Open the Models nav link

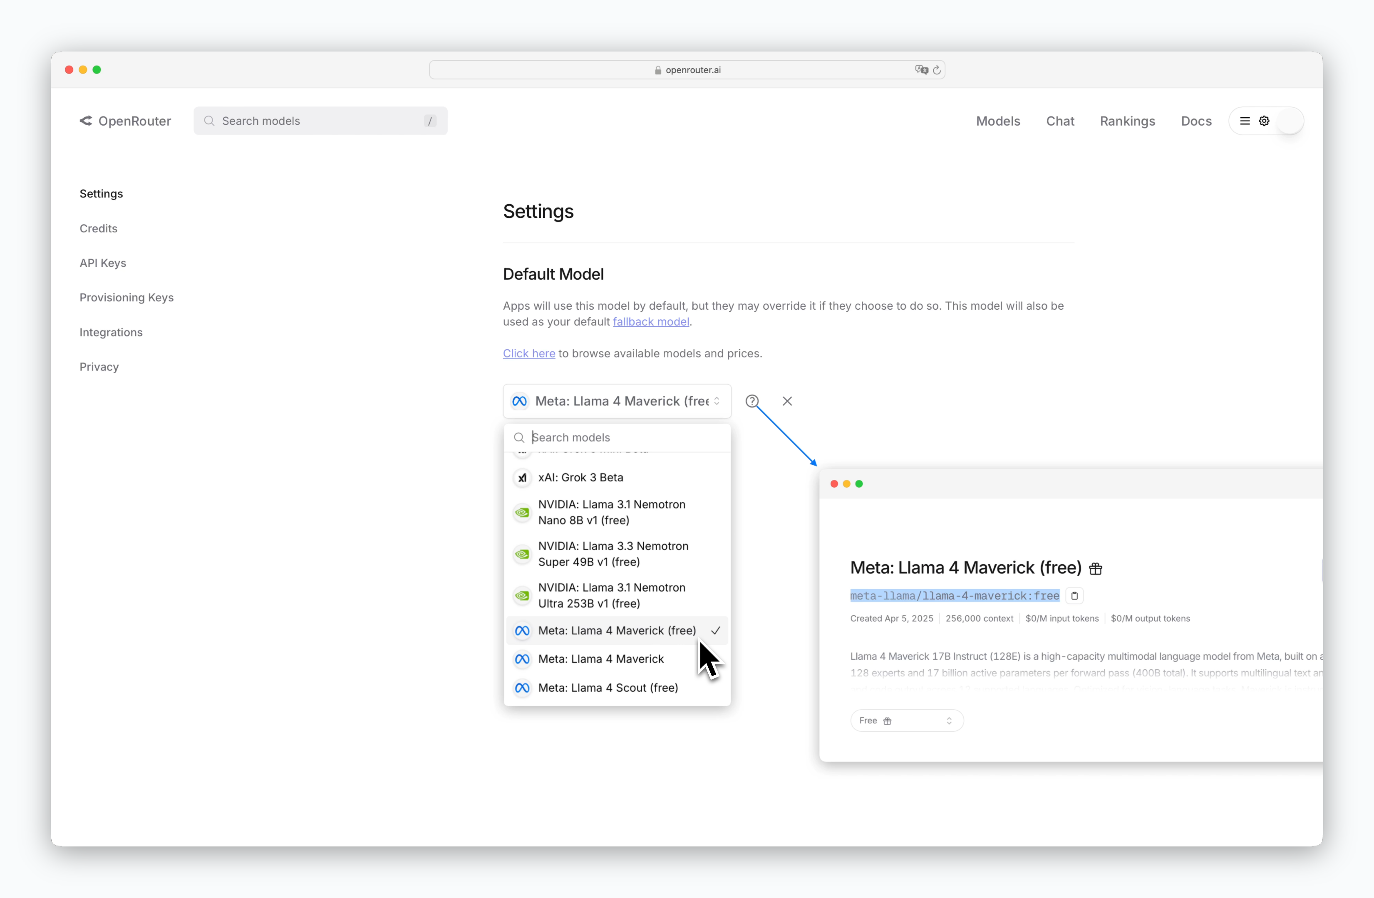[997, 121]
